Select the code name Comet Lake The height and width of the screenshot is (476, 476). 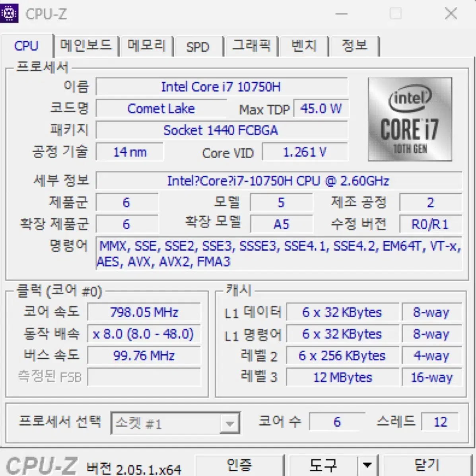[x=161, y=109]
